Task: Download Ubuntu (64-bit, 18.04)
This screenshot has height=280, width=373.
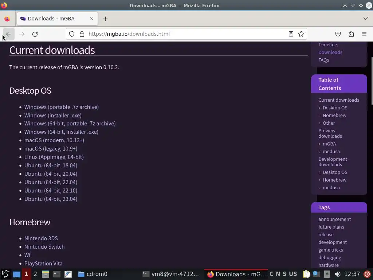Action: coord(51,166)
